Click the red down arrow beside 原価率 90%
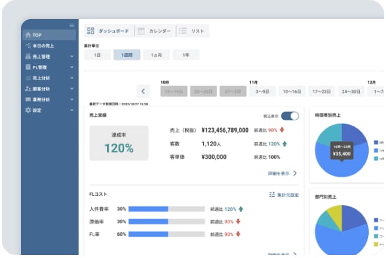The image size is (386, 258). (x=238, y=221)
